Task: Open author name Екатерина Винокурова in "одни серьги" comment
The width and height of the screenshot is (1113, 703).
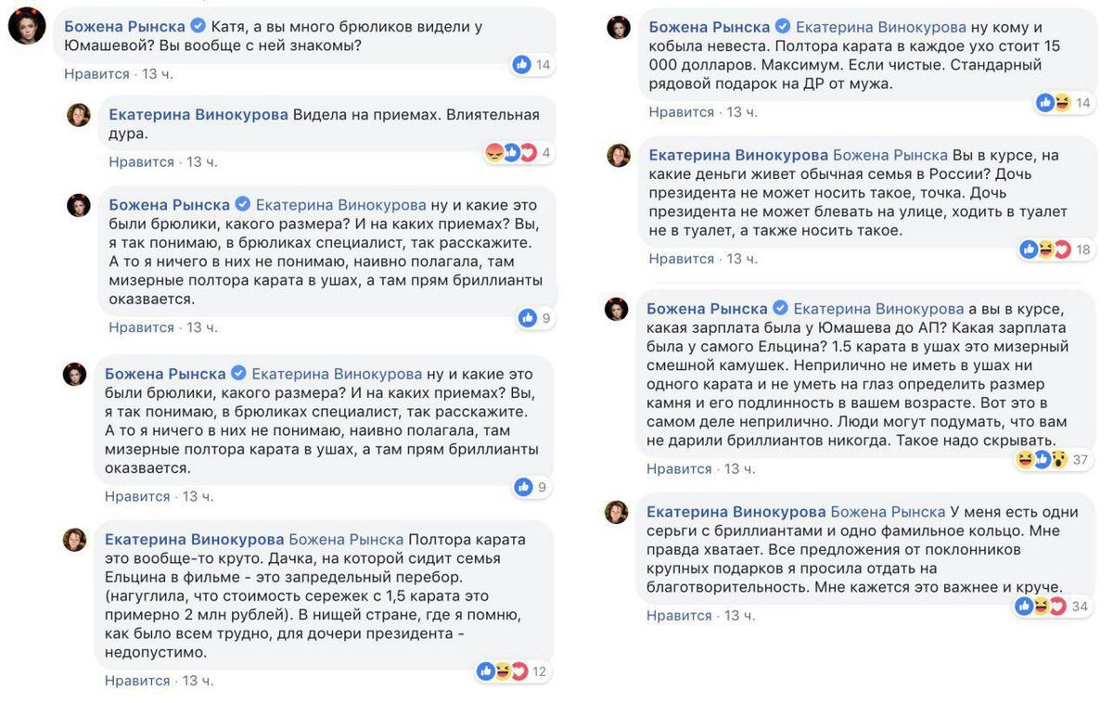Action: pos(736,512)
